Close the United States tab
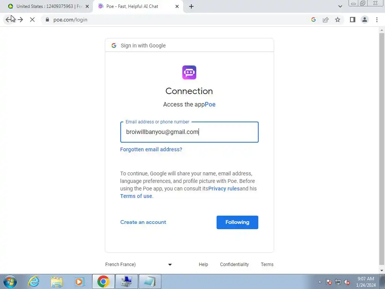Viewport: 385px width, 289px height. [x=87, y=6]
